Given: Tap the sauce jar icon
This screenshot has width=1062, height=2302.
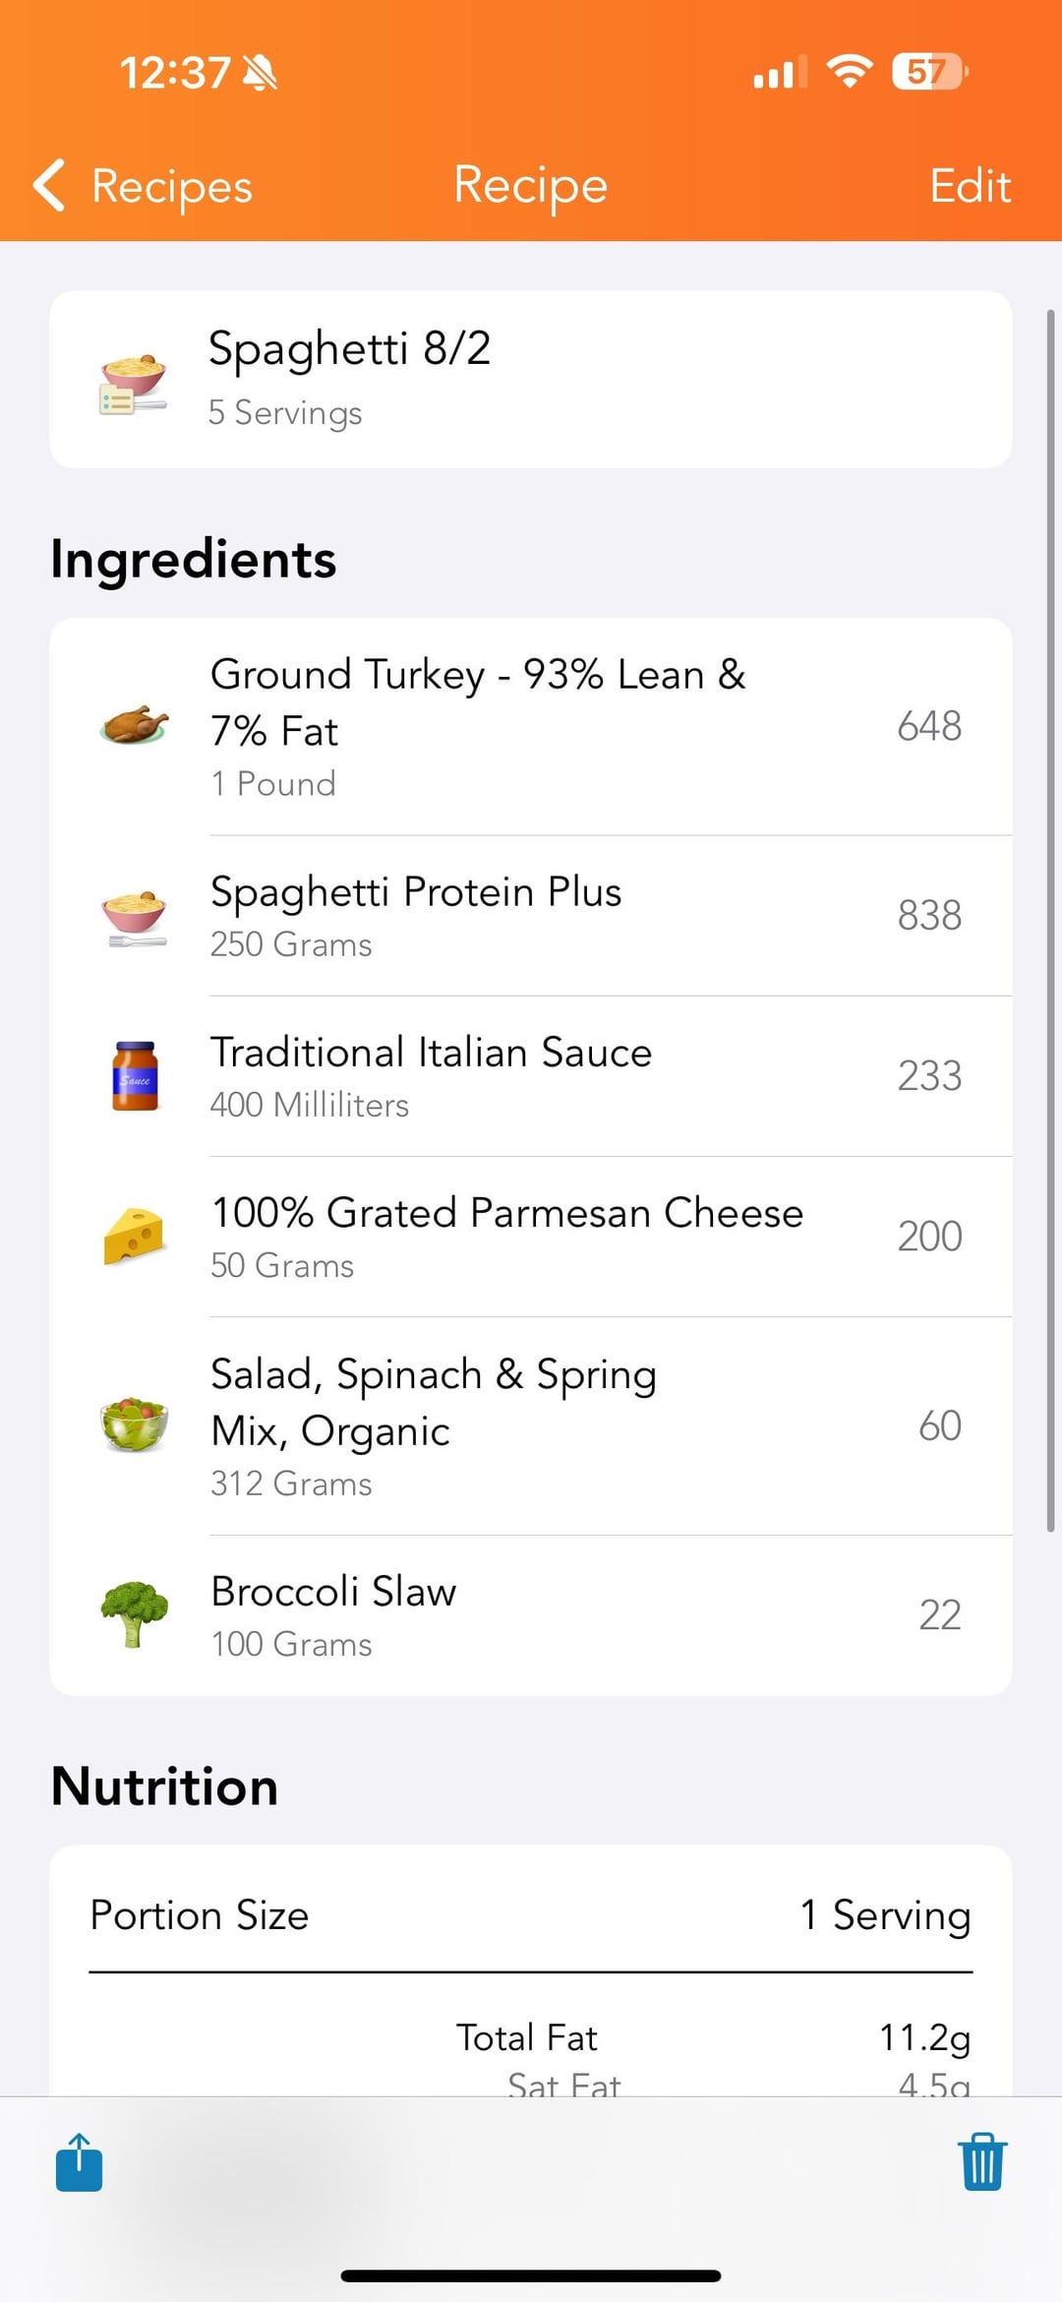Looking at the screenshot, I should [135, 1075].
